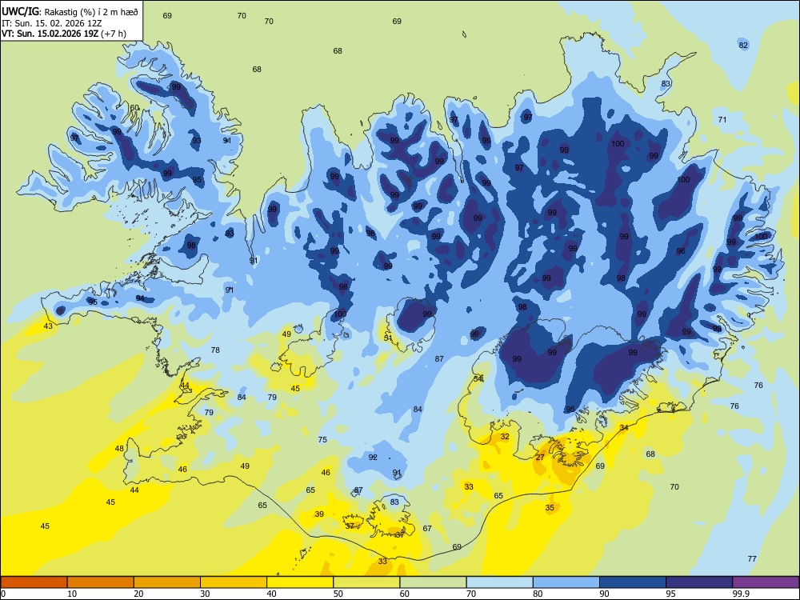Click the 10–20 orange legend swatch
Screen dimensions: 800x600
click(101, 582)
